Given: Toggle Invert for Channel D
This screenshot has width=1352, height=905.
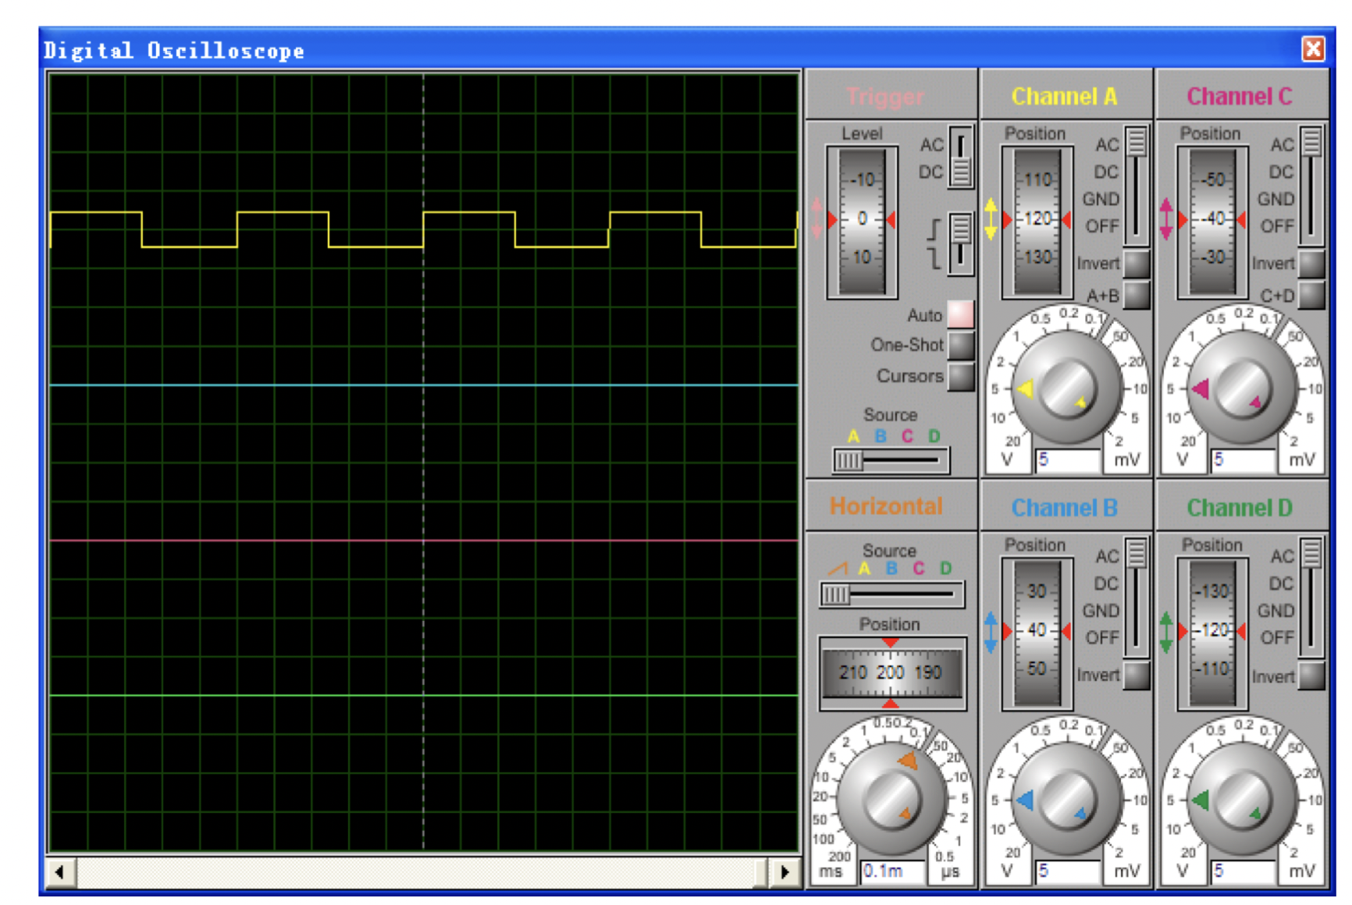Looking at the screenshot, I should click(1312, 676).
